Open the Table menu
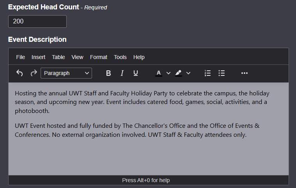This screenshot has height=188, width=296. pyautogui.click(x=58, y=57)
